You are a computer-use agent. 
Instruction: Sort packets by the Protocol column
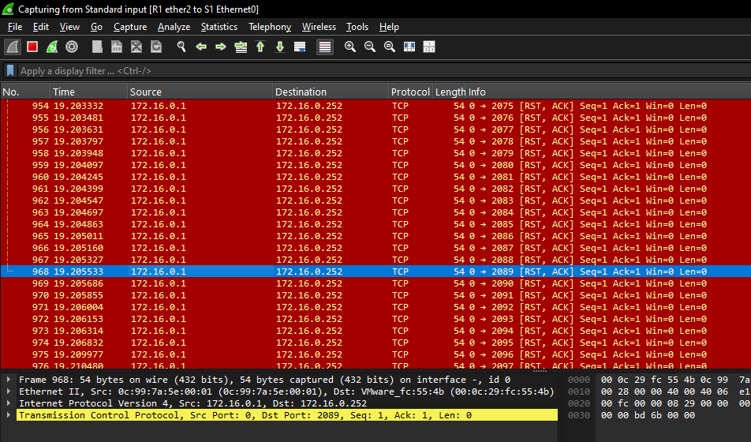[410, 92]
